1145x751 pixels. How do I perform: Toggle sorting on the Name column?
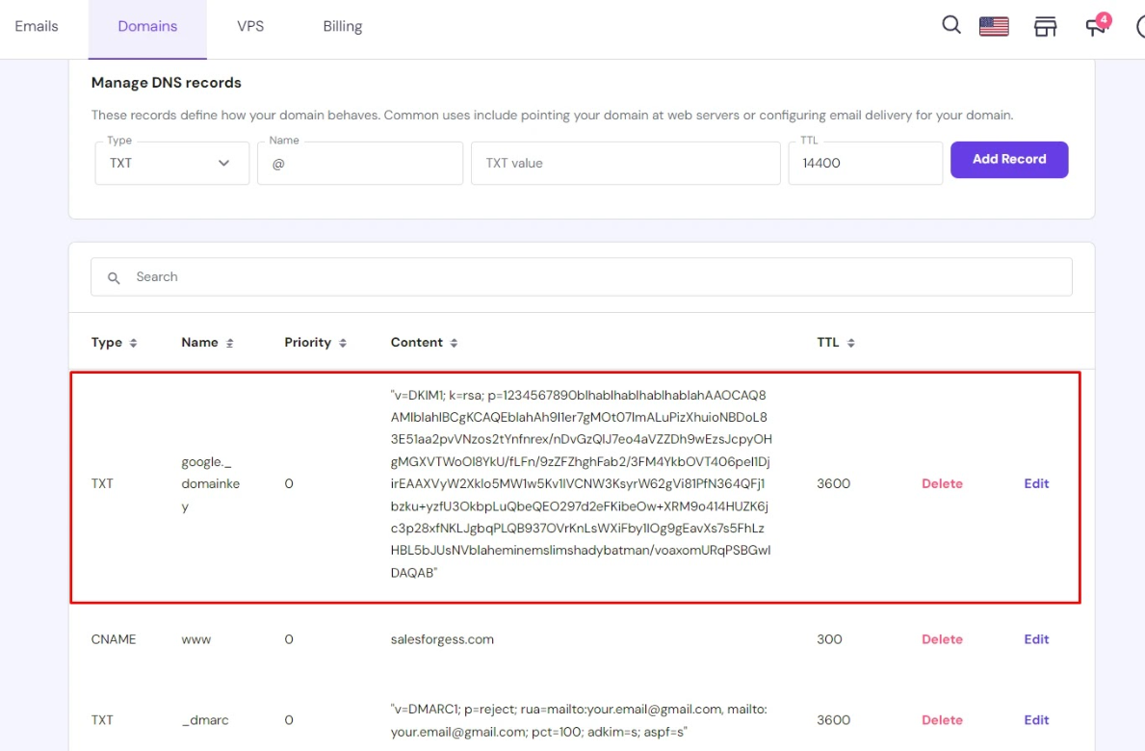pos(207,342)
